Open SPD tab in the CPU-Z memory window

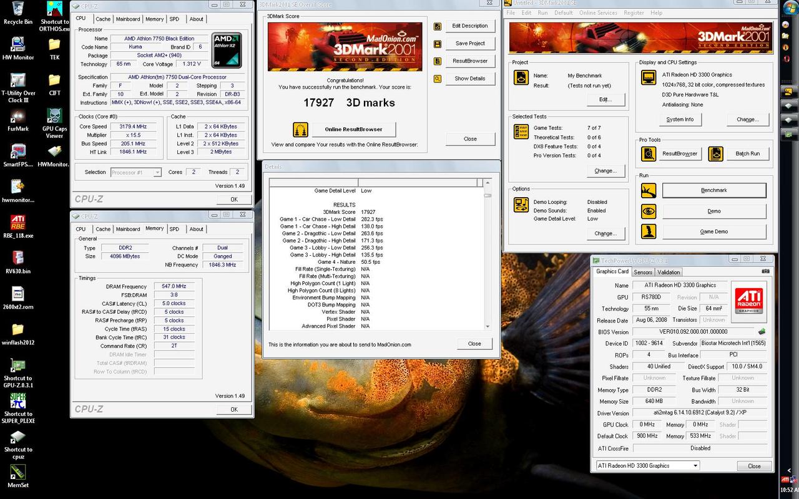pyautogui.click(x=174, y=229)
